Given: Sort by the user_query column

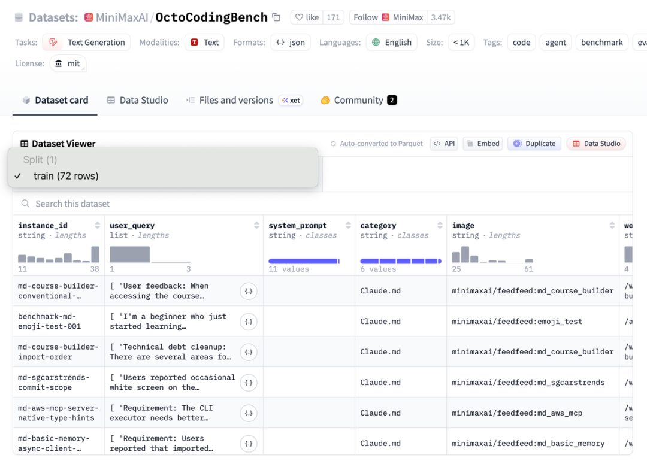Looking at the screenshot, I should pyautogui.click(x=256, y=226).
